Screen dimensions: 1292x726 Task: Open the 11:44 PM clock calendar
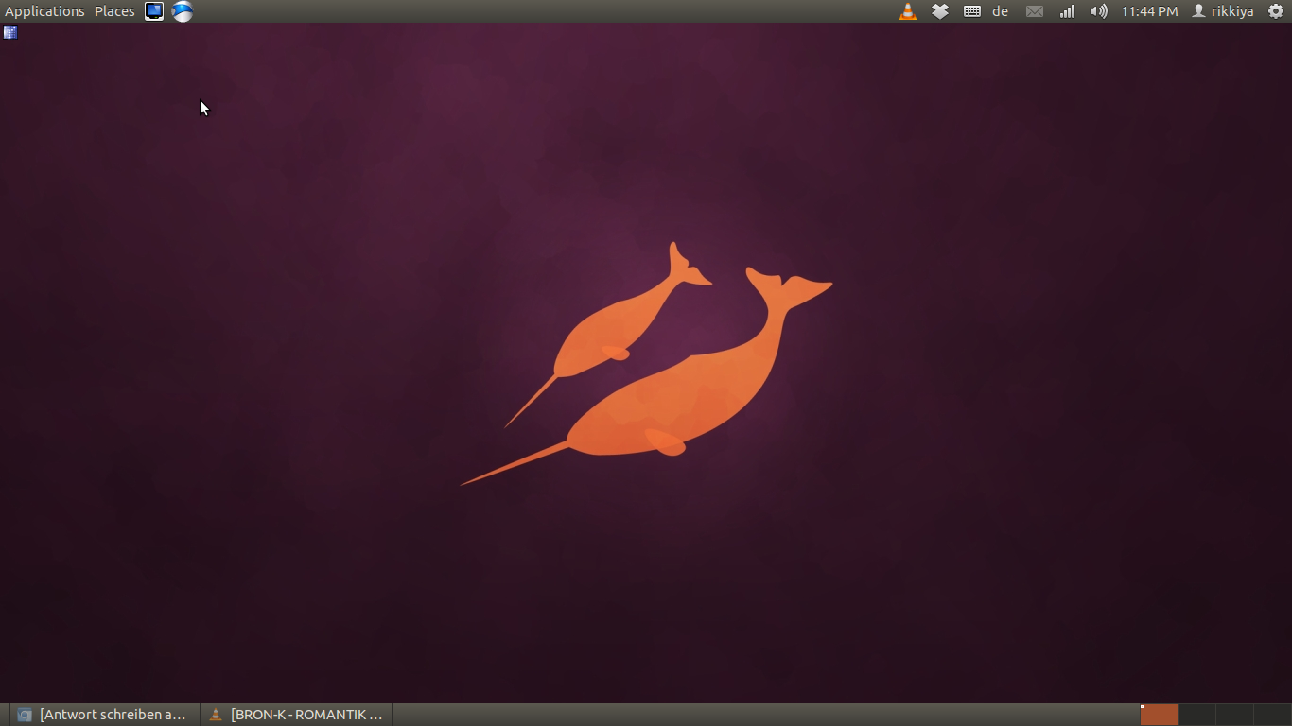tap(1149, 11)
